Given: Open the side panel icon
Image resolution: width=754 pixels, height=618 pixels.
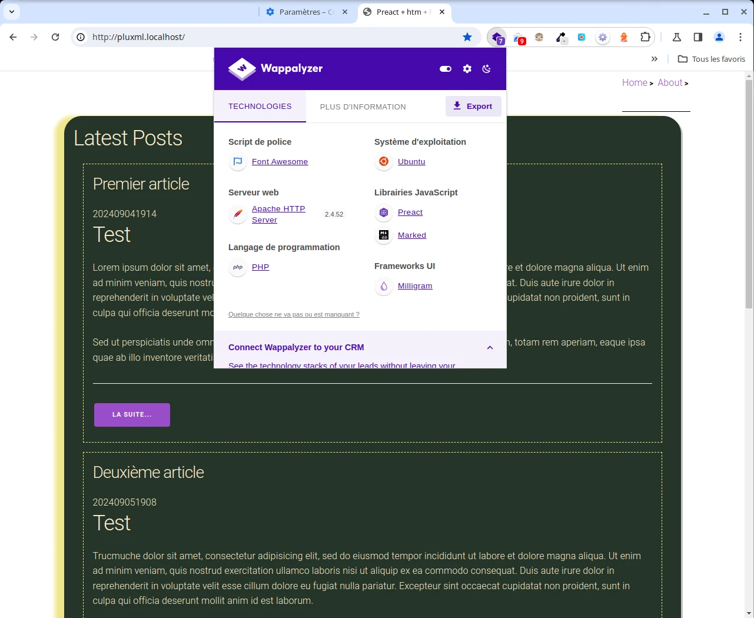Looking at the screenshot, I should 698,37.
